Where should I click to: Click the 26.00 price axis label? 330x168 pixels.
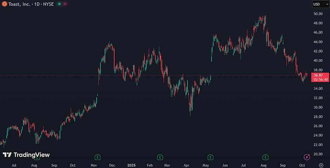(318, 126)
